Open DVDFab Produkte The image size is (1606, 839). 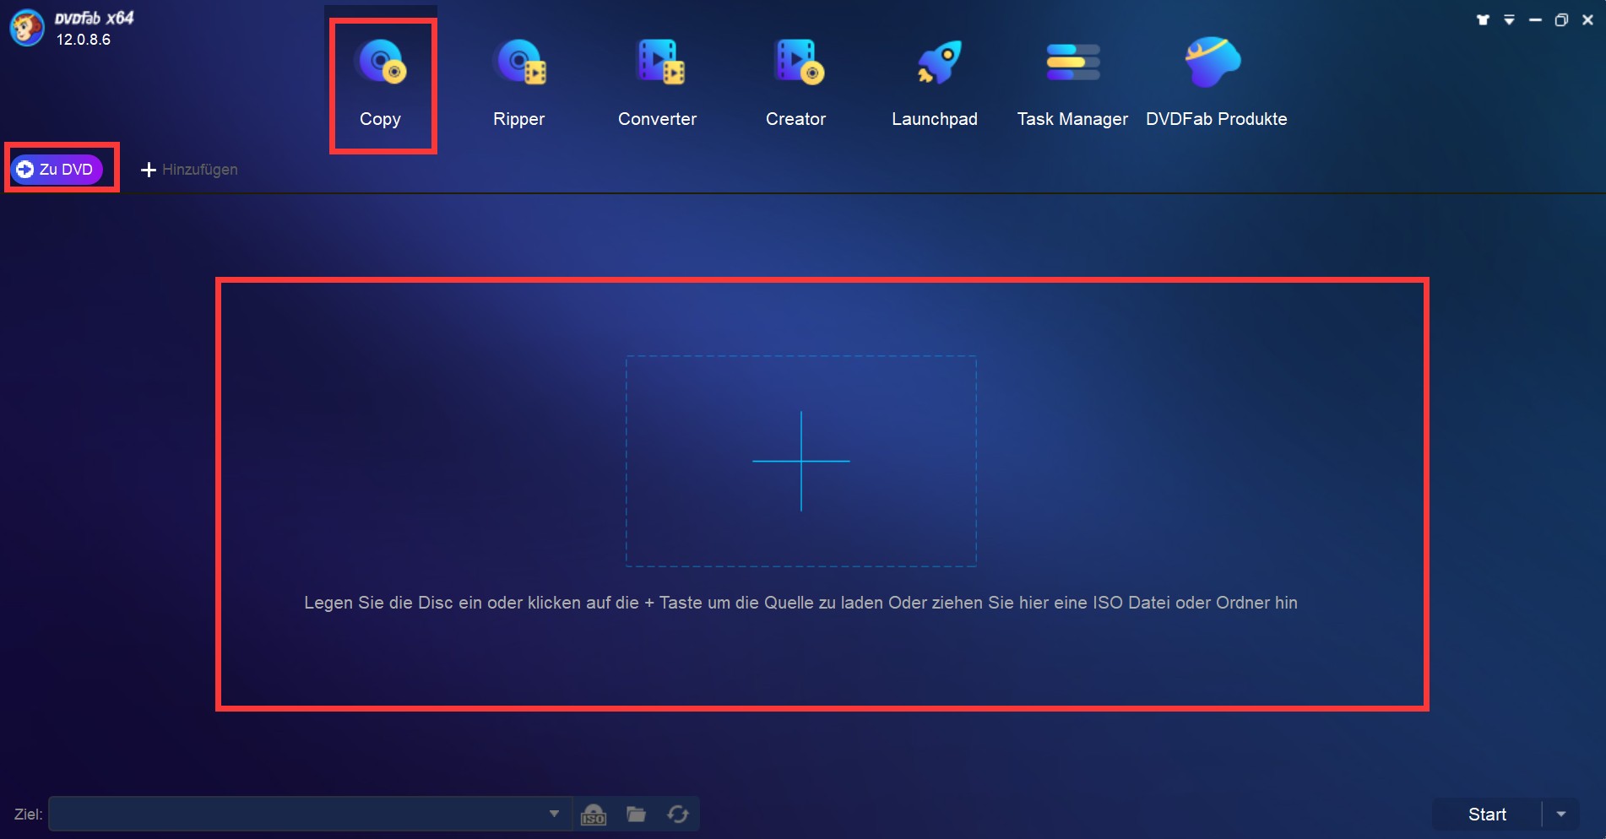pyautogui.click(x=1216, y=84)
